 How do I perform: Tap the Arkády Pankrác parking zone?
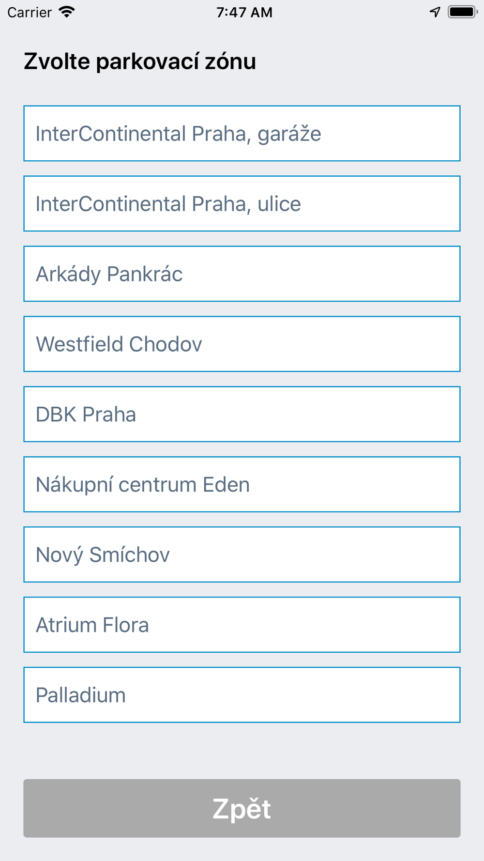click(x=242, y=274)
